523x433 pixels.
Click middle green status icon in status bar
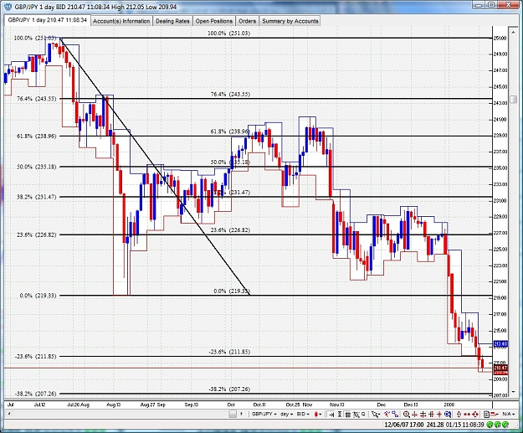click(x=498, y=425)
